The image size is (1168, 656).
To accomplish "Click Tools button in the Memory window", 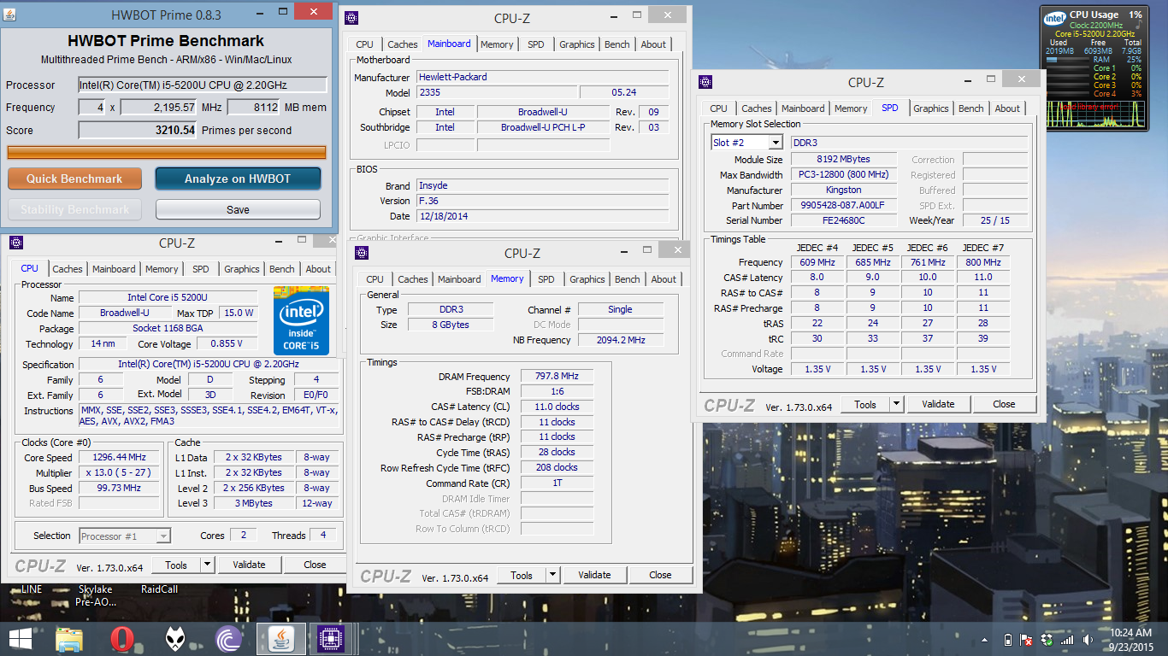I will tap(522, 575).
